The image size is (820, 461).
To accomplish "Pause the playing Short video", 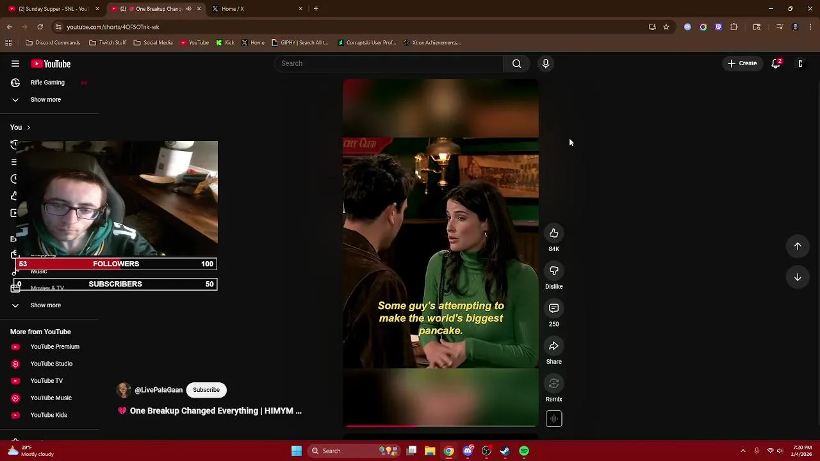I will (441, 252).
